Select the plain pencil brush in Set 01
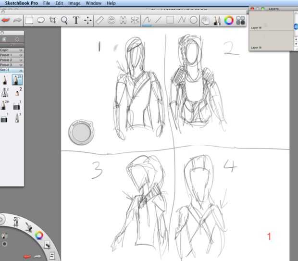The height and width of the screenshot is (261, 298). pos(4,80)
